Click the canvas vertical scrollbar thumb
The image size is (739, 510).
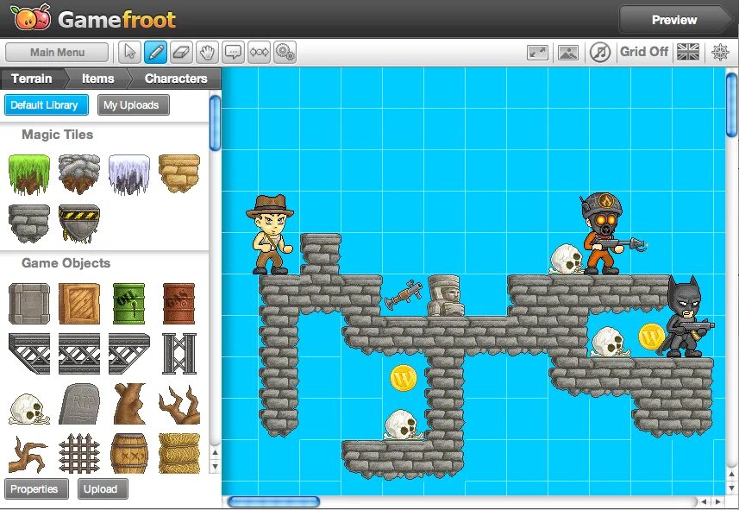click(731, 104)
